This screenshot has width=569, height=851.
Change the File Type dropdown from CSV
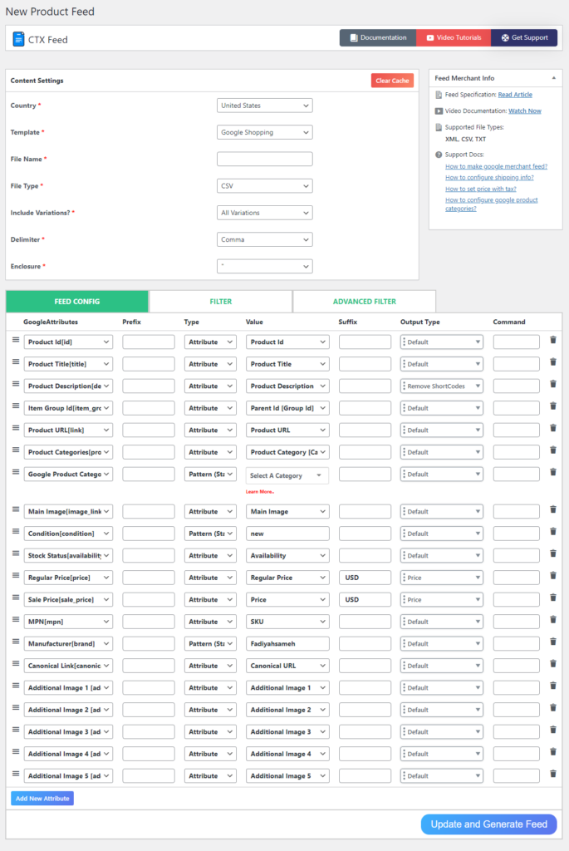tap(265, 186)
